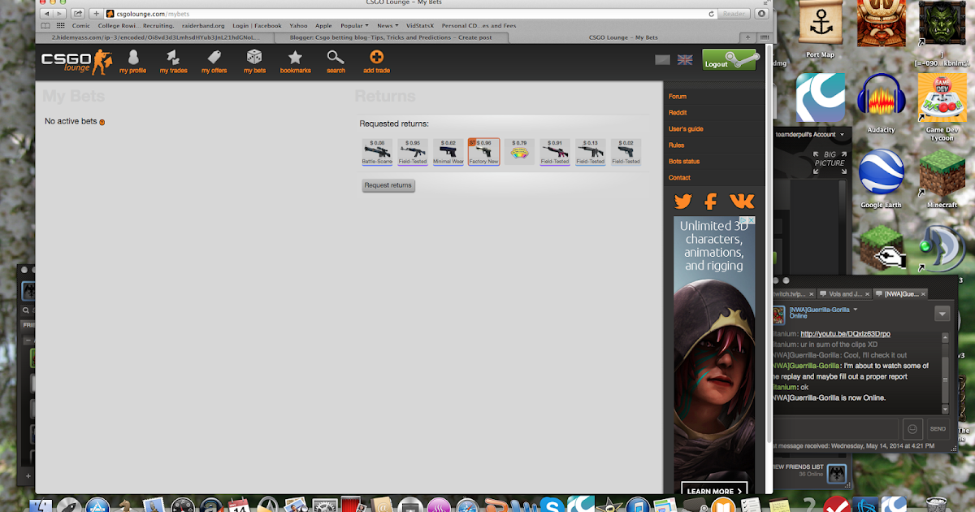The height and width of the screenshot is (512, 975).
Task: Open the VidStatsX bookmark
Action: pyautogui.click(x=419, y=26)
